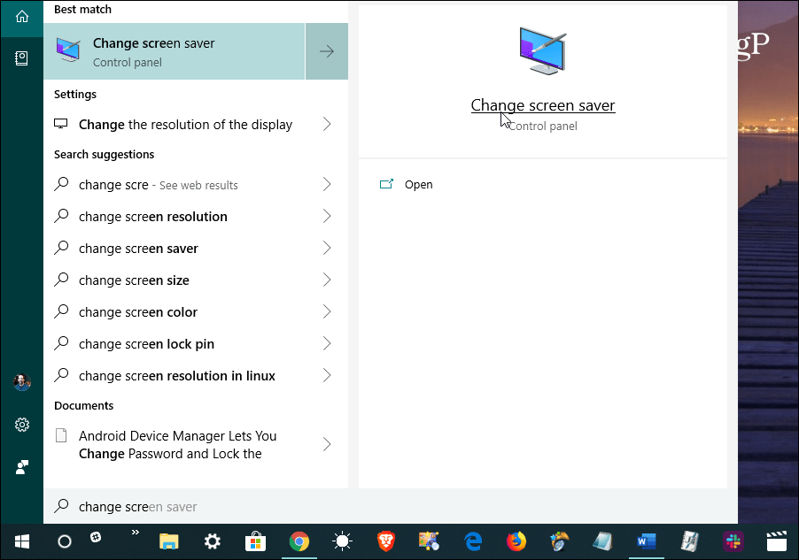Click the Home icon in Cortana sidebar
The height and width of the screenshot is (560, 799).
click(x=22, y=17)
